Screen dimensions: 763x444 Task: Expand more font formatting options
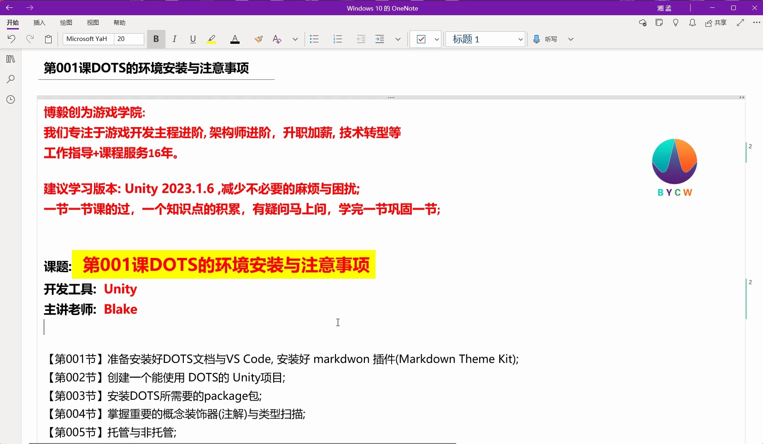point(295,39)
